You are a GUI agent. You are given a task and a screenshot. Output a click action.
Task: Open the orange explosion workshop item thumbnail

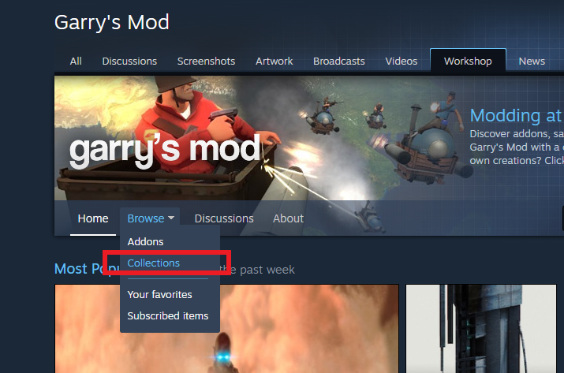click(x=227, y=328)
